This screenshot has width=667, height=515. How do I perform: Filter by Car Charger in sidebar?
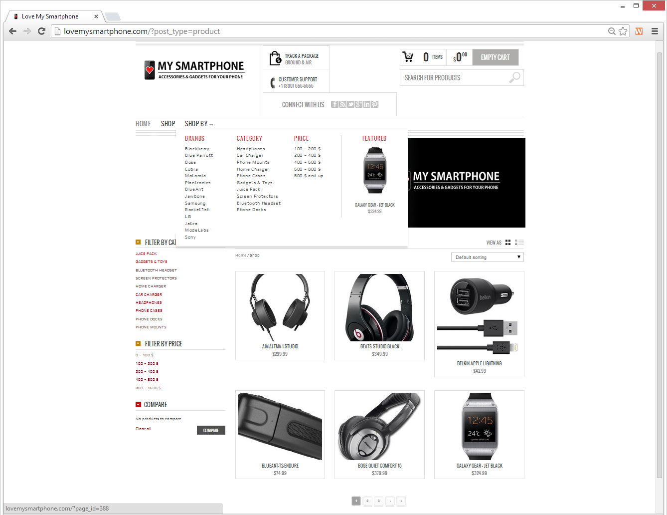[x=149, y=294]
